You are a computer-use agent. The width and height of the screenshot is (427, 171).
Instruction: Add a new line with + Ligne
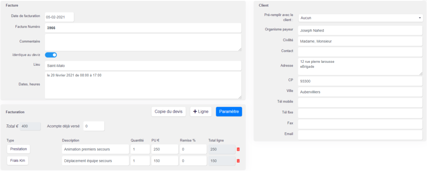coord(201,112)
